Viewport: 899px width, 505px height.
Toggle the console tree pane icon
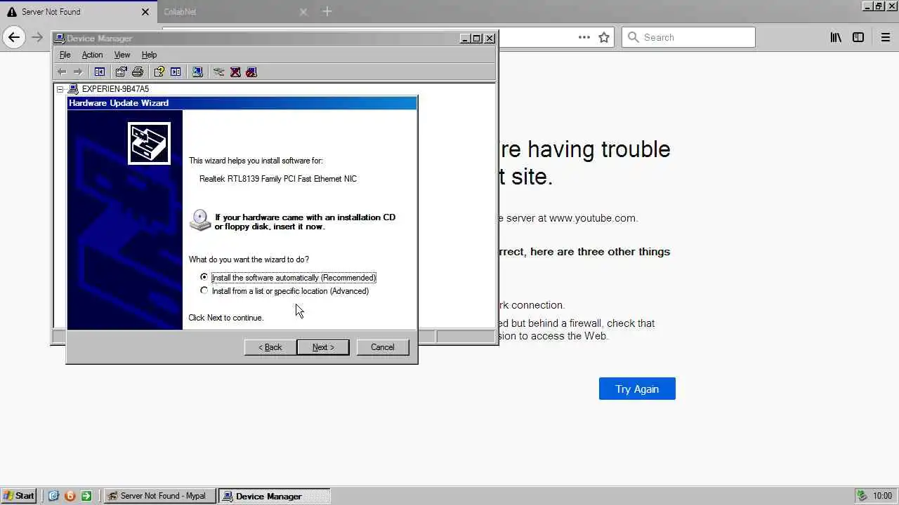[100, 72]
